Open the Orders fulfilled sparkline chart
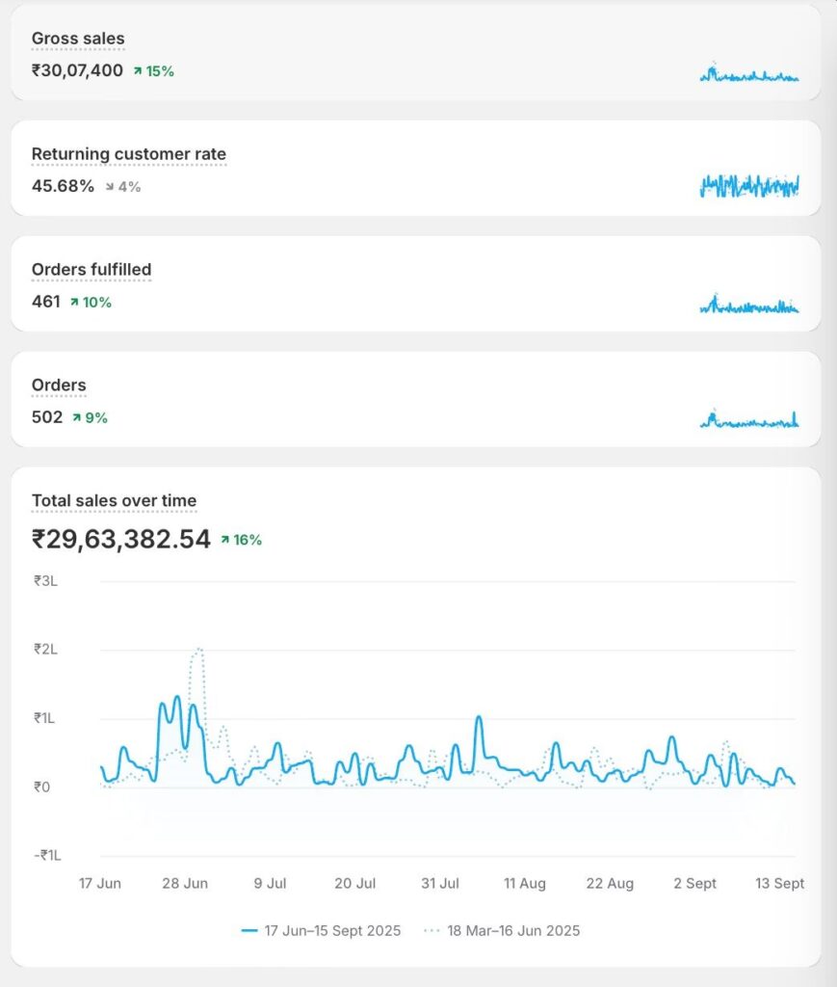The height and width of the screenshot is (987, 837). (x=748, y=305)
